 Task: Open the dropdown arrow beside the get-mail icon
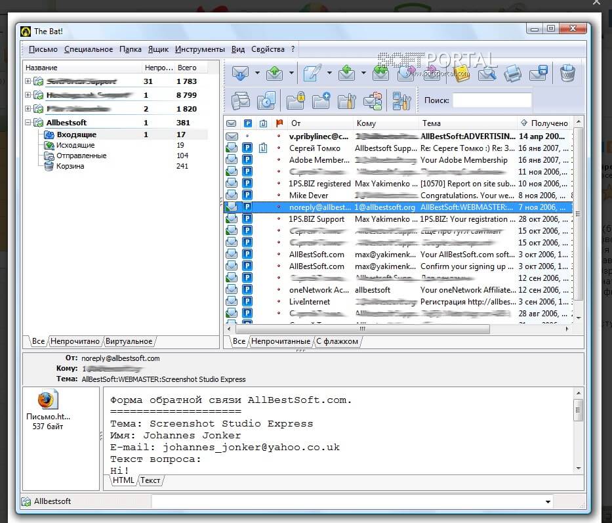pyautogui.click(x=257, y=73)
